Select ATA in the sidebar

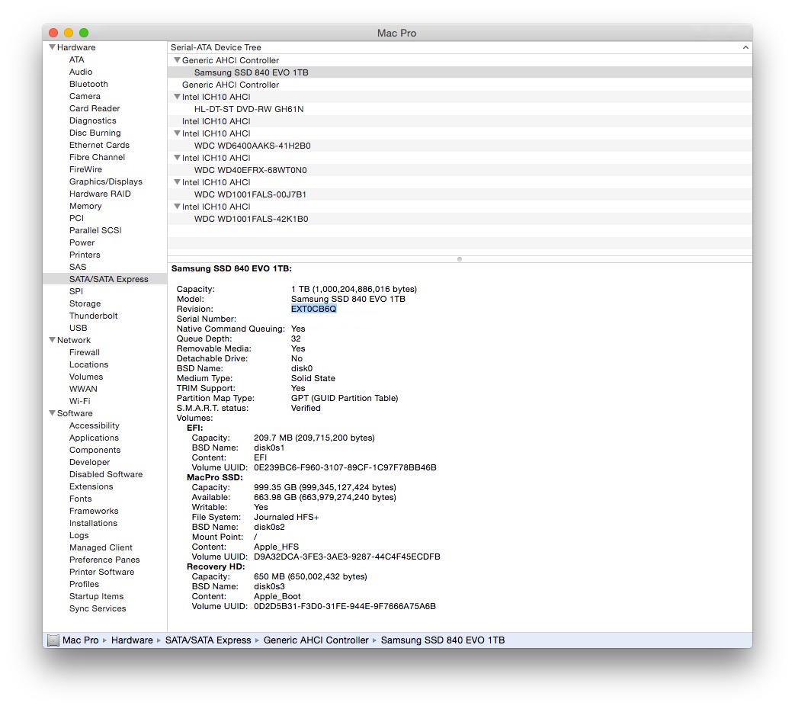[76, 59]
